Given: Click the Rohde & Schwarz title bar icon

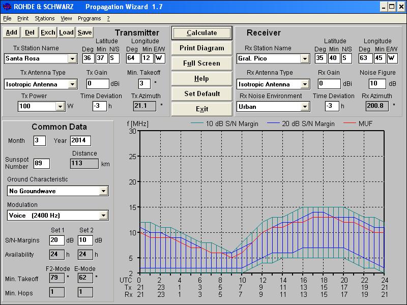Looking at the screenshot, I should pos(7,7).
